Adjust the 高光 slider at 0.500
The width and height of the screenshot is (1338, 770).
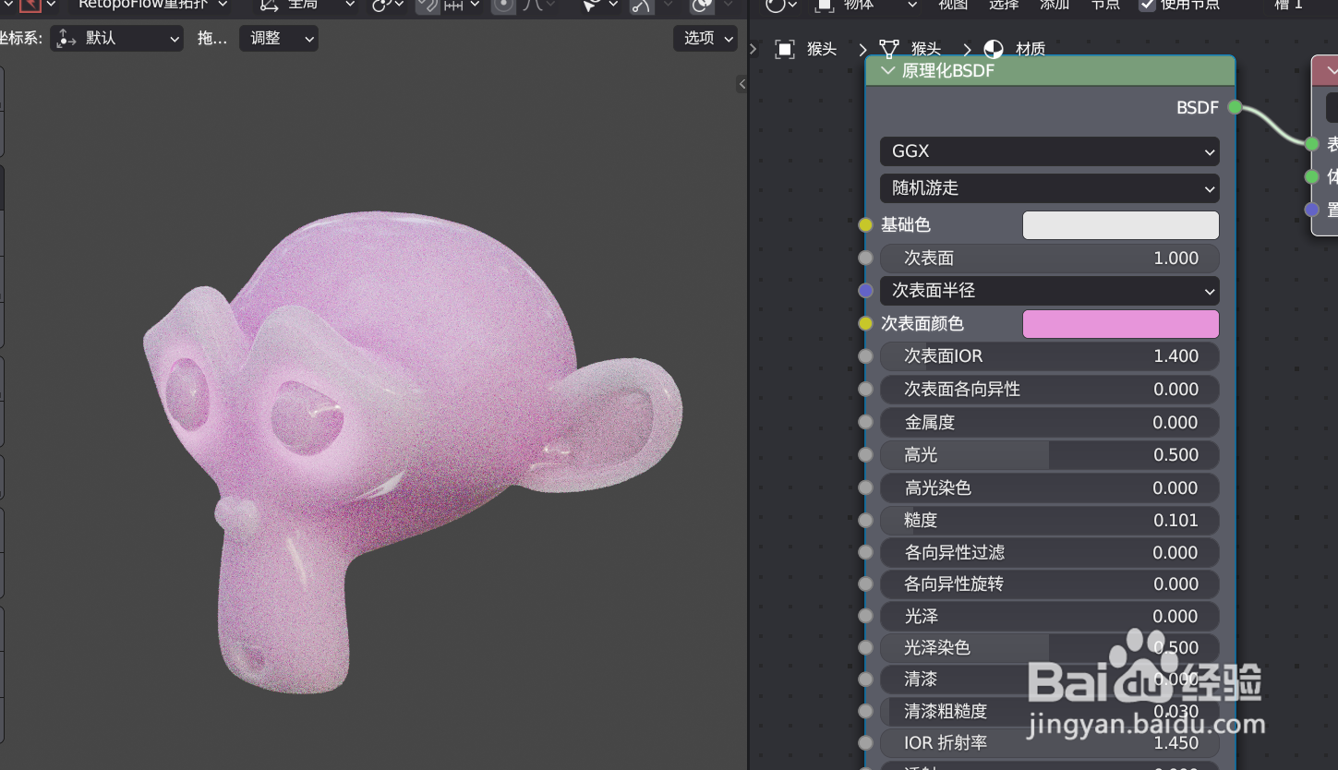(x=1050, y=455)
